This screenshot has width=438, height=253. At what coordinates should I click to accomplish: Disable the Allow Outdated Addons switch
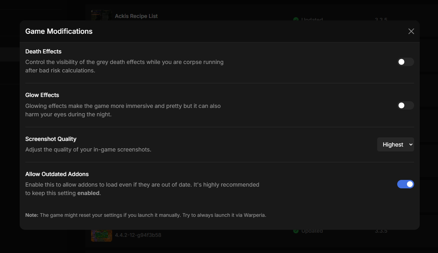(406, 184)
